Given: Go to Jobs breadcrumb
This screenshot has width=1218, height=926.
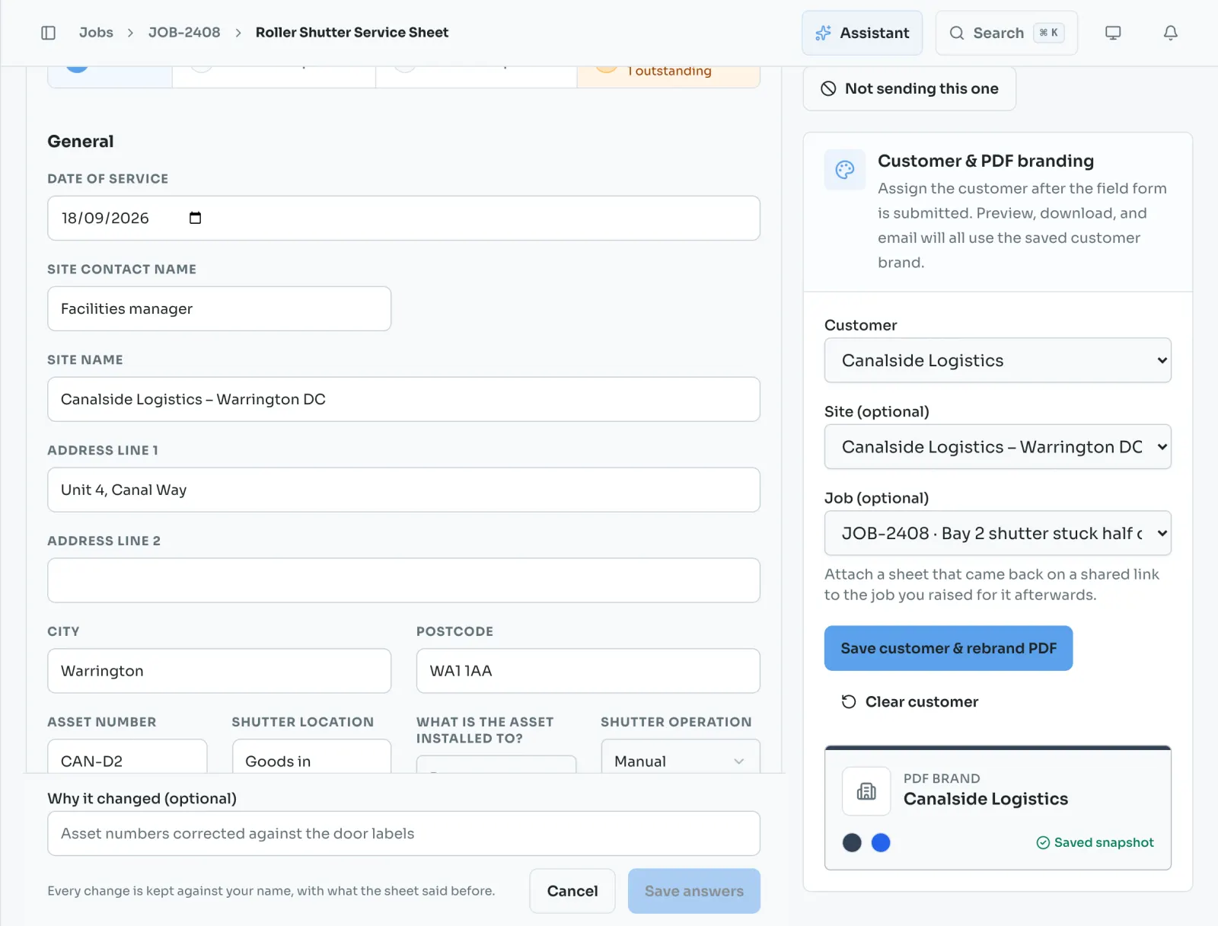Looking at the screenshot, I should click(x=96, y=32).
